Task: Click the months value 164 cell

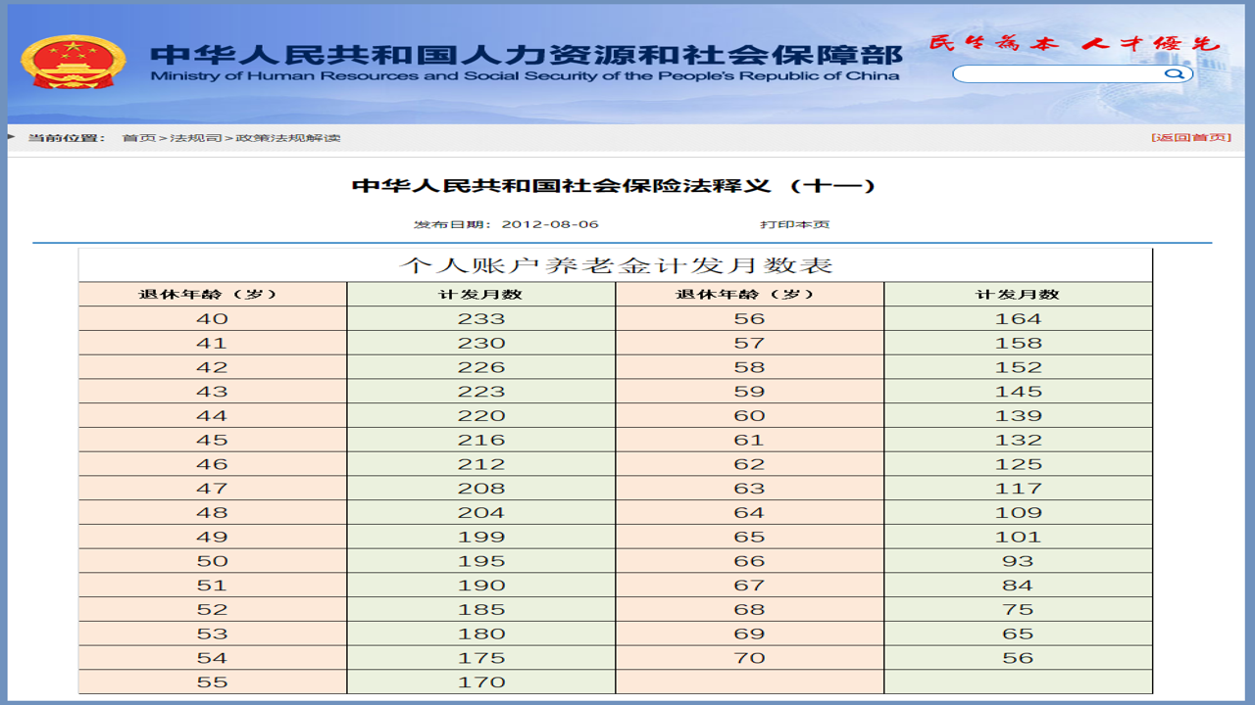Action: (1019, 318)
